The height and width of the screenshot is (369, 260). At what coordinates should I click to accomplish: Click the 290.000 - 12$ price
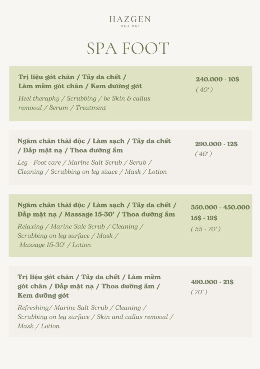(216, 144)
